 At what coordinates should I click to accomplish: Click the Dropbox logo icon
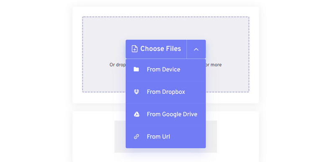tap(137, 92)
